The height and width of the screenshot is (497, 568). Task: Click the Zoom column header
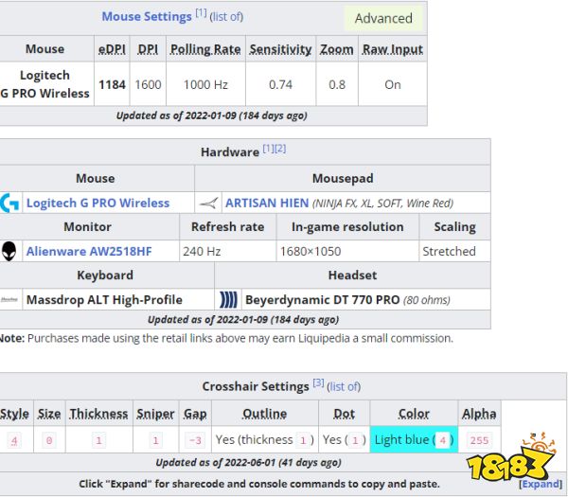(336, 49)
